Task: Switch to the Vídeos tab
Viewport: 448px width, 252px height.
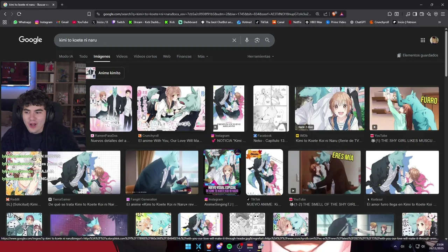Action: (122, 56)
